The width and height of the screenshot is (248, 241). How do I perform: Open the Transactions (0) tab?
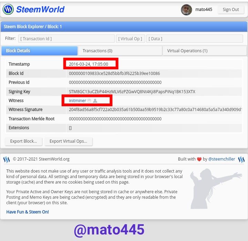click(x=120, y=51)
